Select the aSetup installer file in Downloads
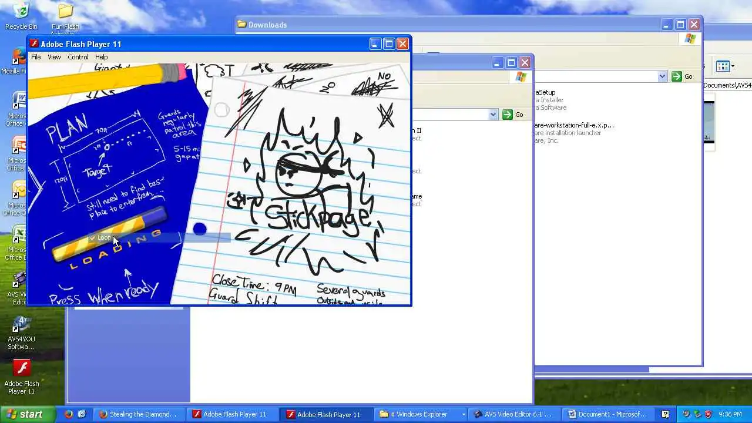Viewport: 752px width, 423px height. click(x=550, y=100)
